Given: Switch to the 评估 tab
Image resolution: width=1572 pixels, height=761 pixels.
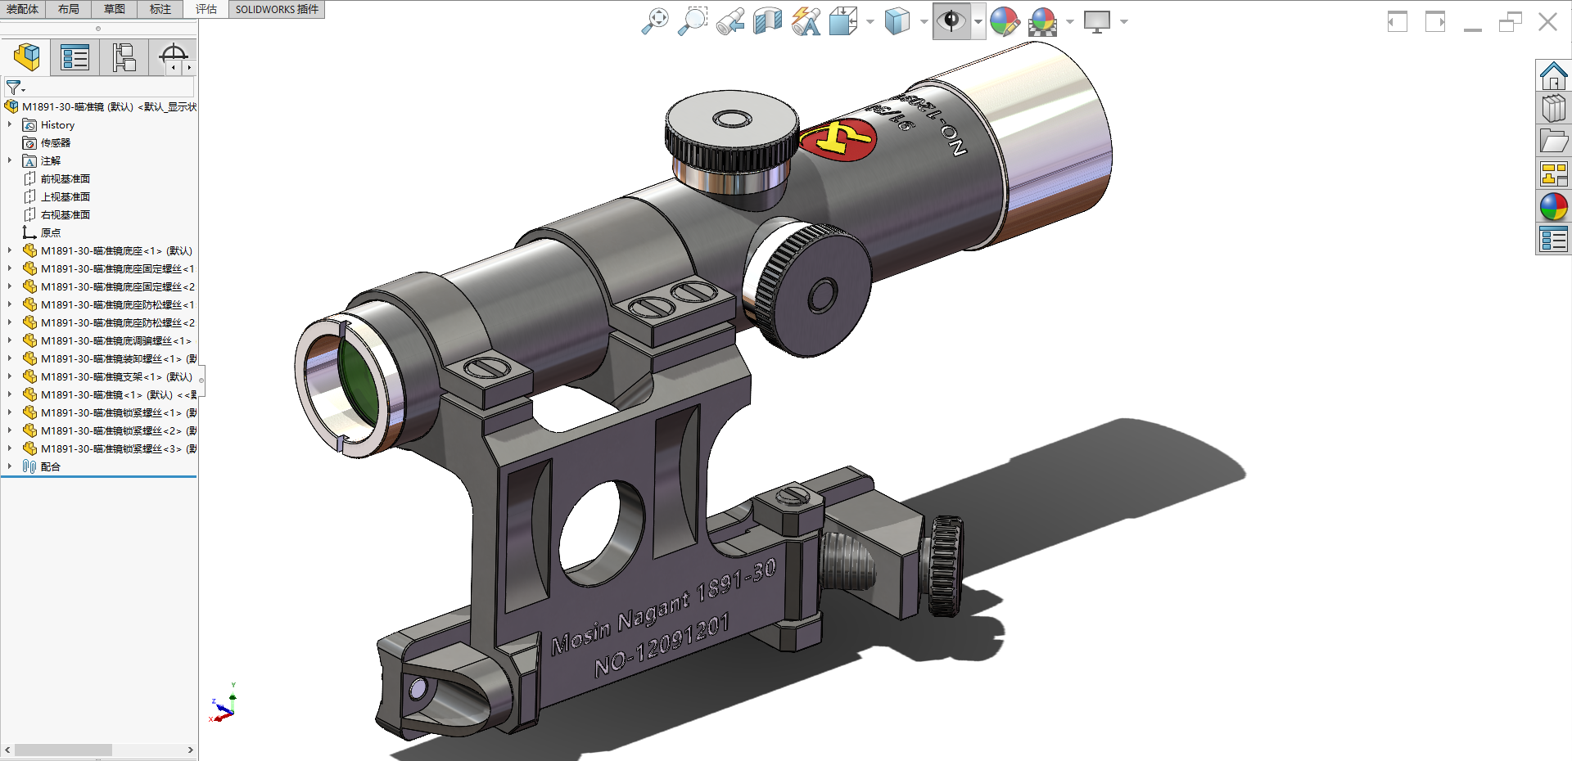Looking at the screenshot, I should pos(206,9).
